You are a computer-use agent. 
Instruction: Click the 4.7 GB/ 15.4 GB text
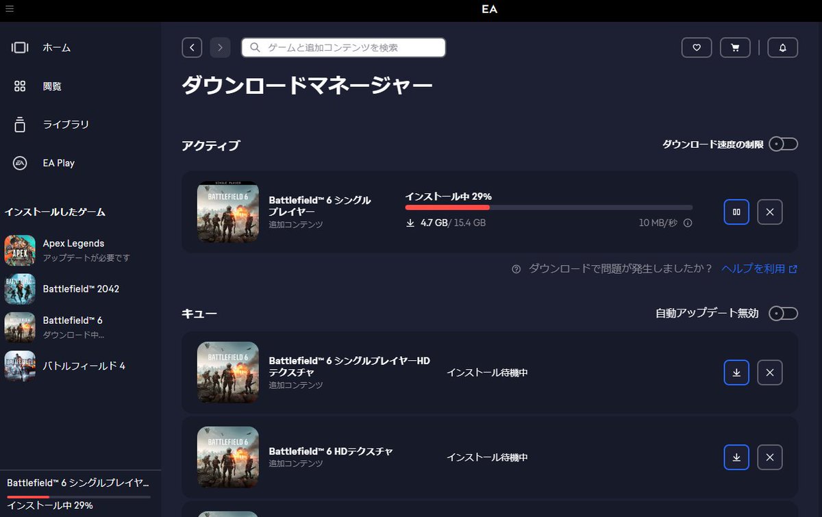(x=453, y=223)
